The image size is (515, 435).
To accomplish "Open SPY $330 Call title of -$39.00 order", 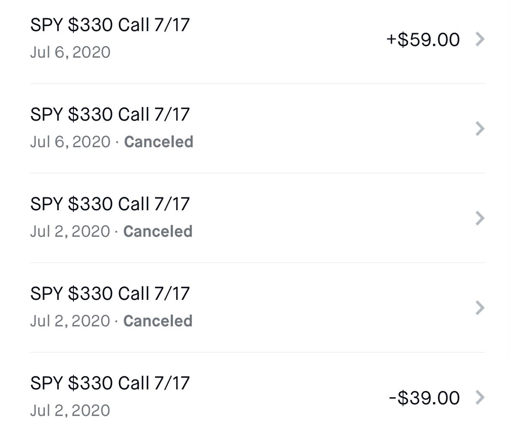I will pyautogui.click(x=110, y=383).
